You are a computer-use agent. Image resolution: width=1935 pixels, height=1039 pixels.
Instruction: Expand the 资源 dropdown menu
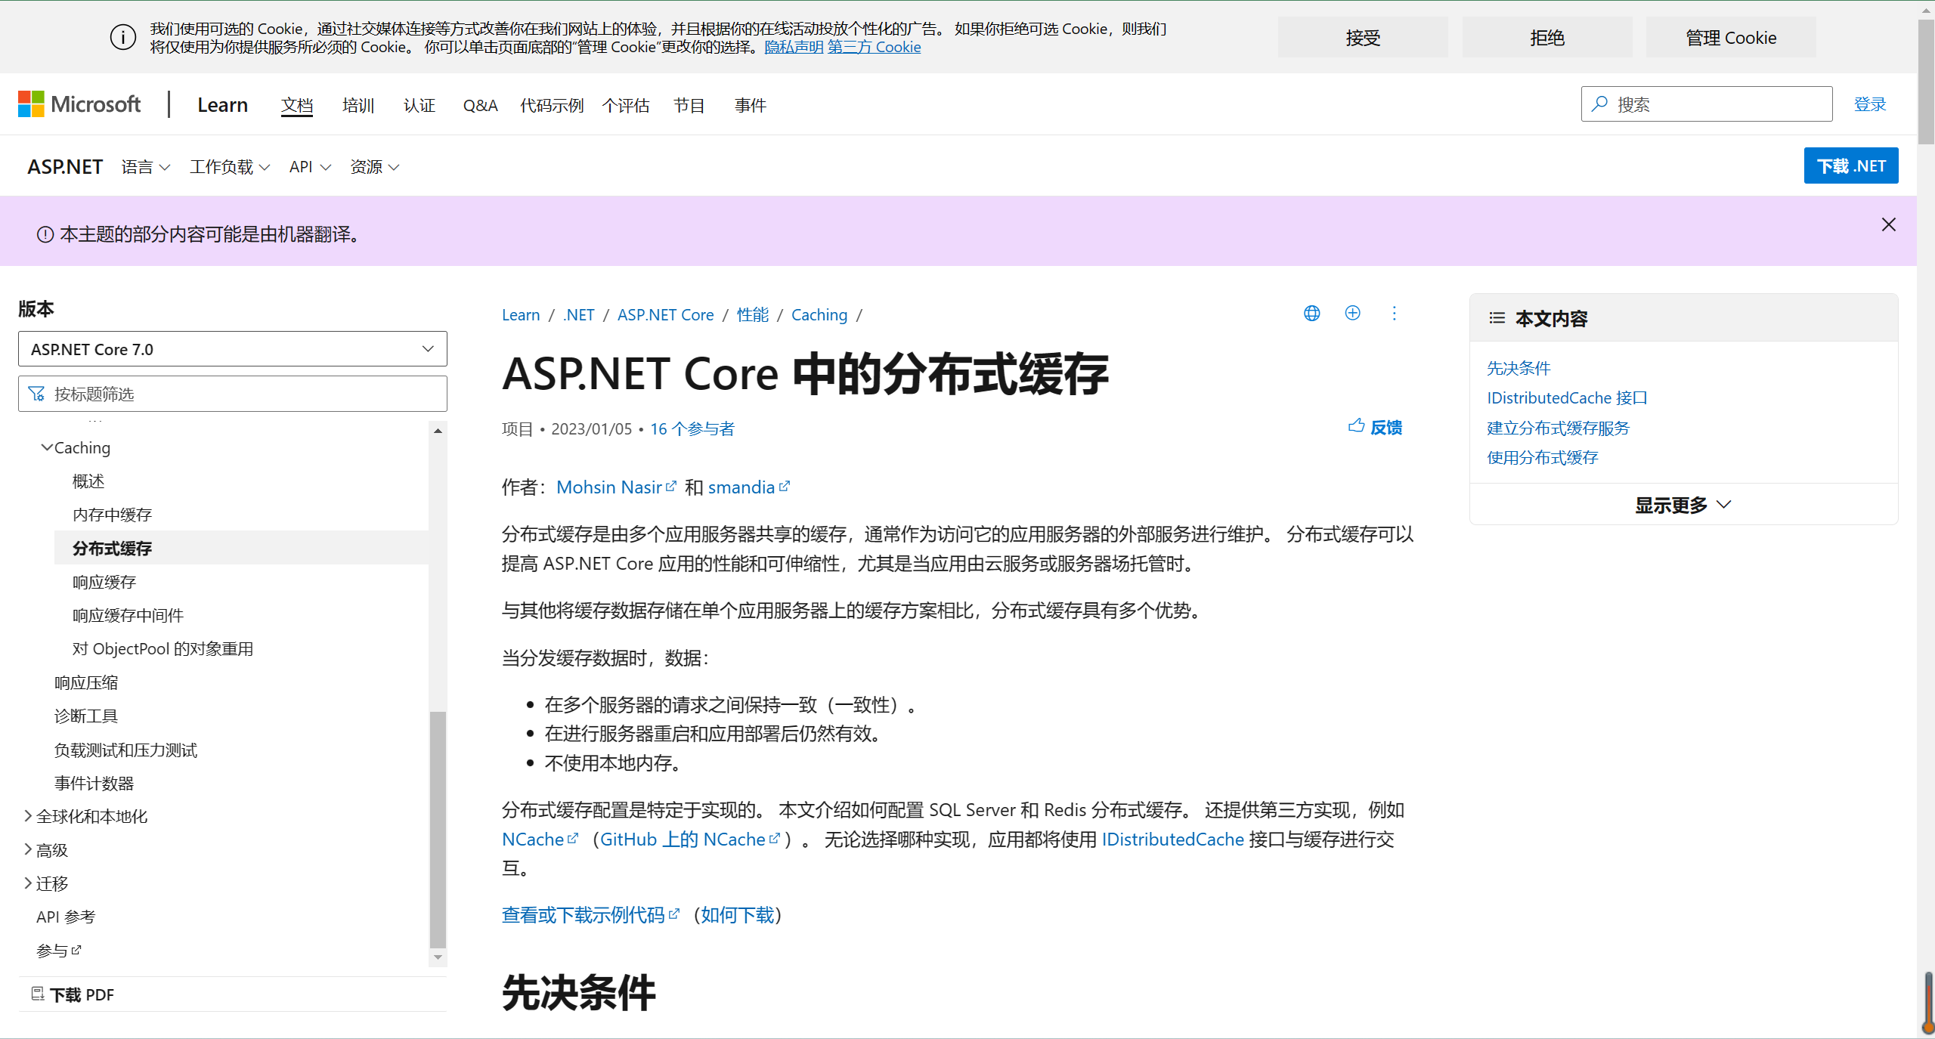(375, 167)
